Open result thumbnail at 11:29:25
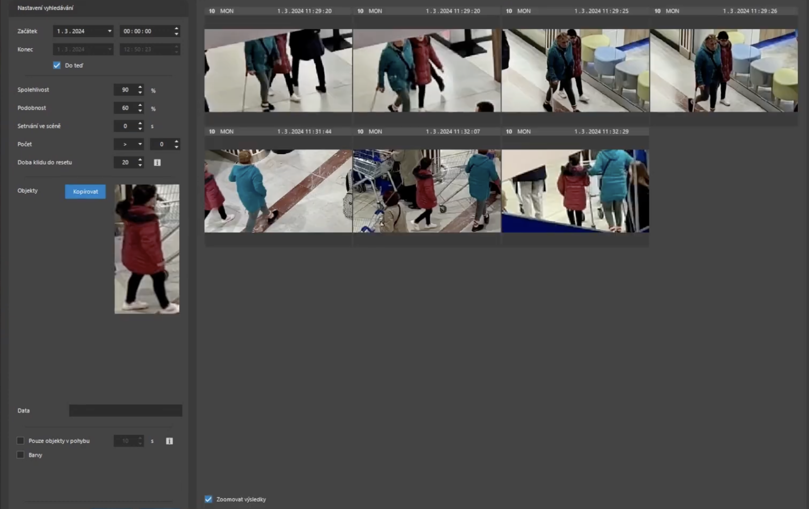The width and height of the screenshot is (809, 509). click(575, 71)
